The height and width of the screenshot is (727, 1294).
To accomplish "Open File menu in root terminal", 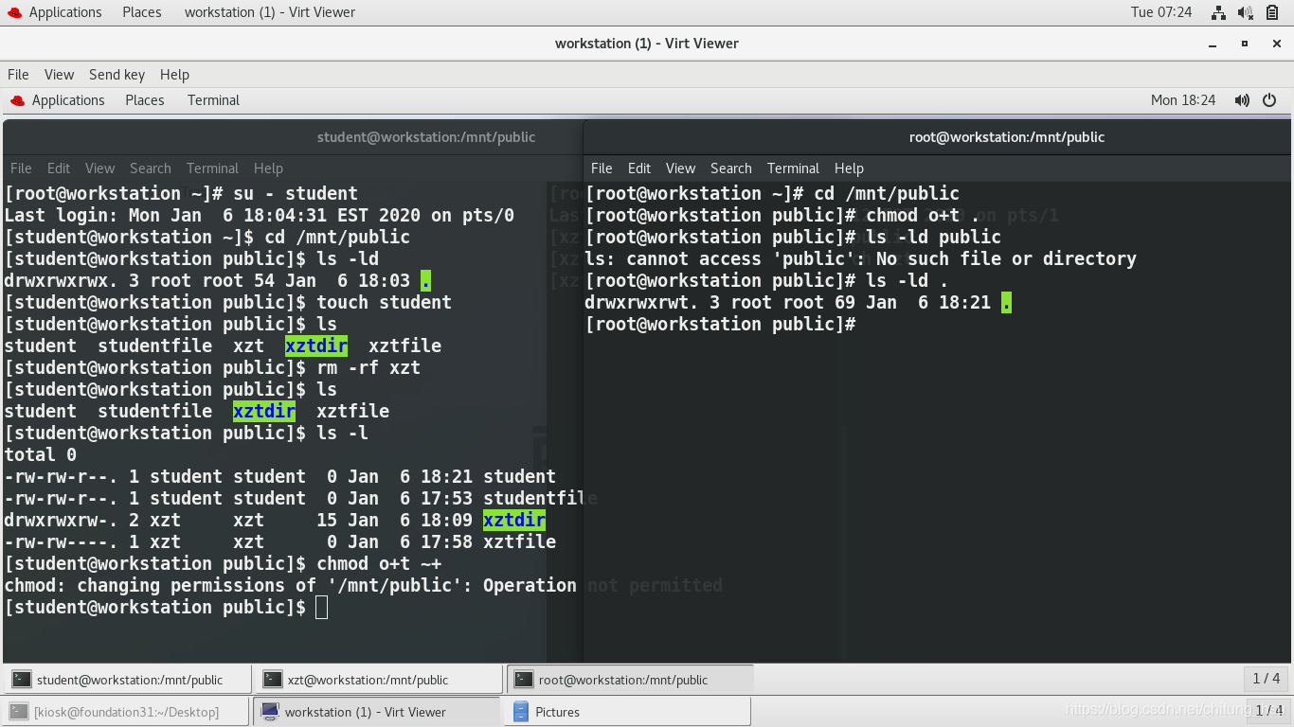I will coord(602,168).
